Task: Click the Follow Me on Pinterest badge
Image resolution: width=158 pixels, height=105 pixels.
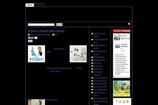Action: tap(122, 31)
